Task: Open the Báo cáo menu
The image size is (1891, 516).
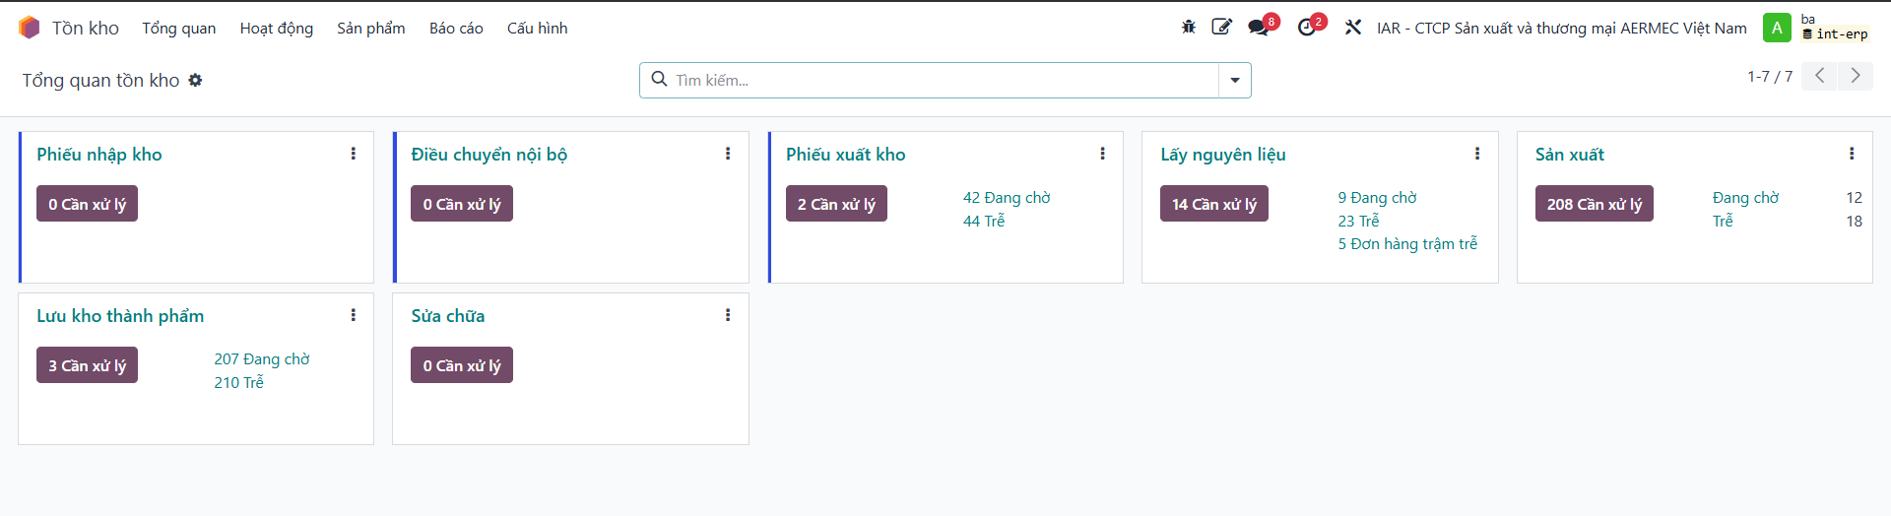Action: (456, 29)
